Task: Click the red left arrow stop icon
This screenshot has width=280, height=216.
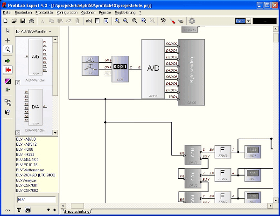Action: pos(7,70)
